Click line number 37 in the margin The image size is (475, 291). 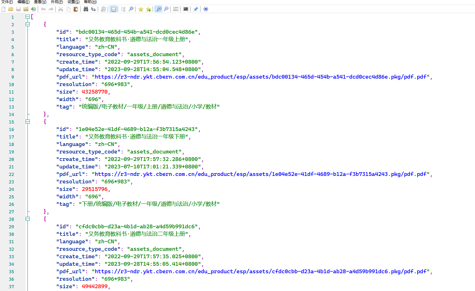pos(11,287)
